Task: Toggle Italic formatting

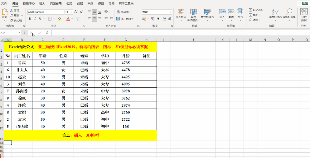Action: pyautogui.click(x=35, y=19)
